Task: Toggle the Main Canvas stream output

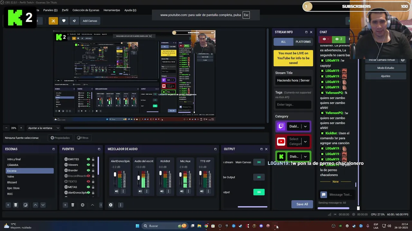Action: click(259, 162)
